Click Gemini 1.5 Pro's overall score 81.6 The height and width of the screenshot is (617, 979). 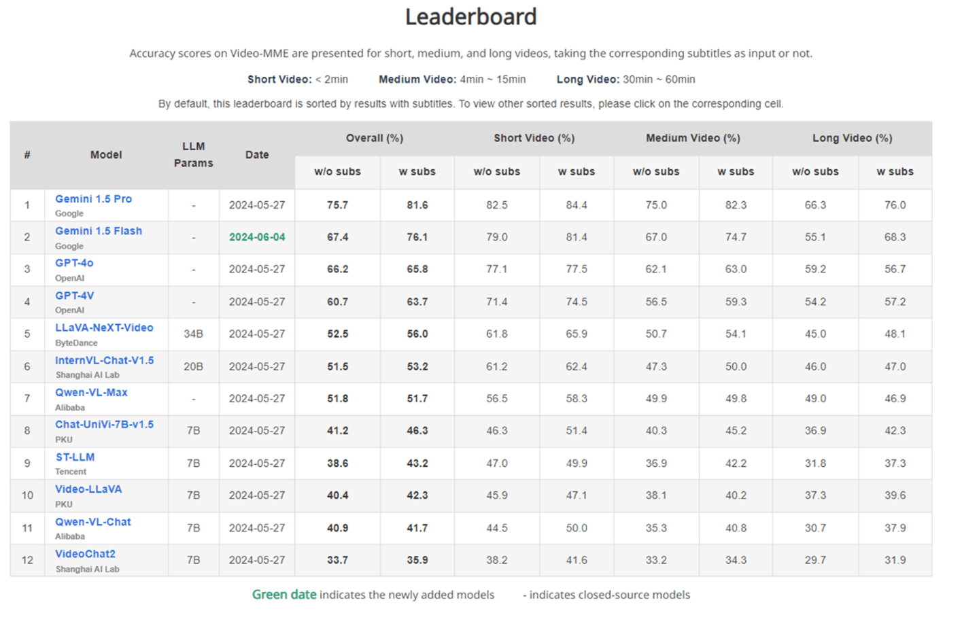[x=417, y=205]
